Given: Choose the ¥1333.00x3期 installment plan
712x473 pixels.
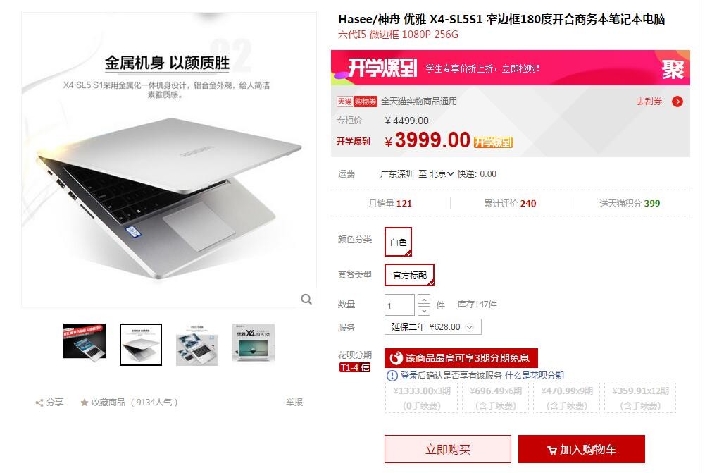Looking at the screenshot, I should coord(421,398).
